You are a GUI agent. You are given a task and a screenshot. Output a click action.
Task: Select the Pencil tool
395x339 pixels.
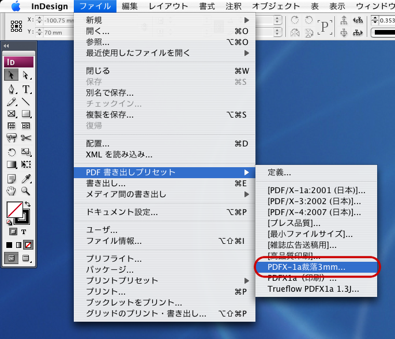[11, 101]
